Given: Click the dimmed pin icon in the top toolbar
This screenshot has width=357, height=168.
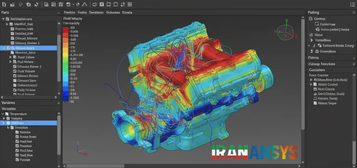Looking at the screenshot, I should [x=20, y=4].
